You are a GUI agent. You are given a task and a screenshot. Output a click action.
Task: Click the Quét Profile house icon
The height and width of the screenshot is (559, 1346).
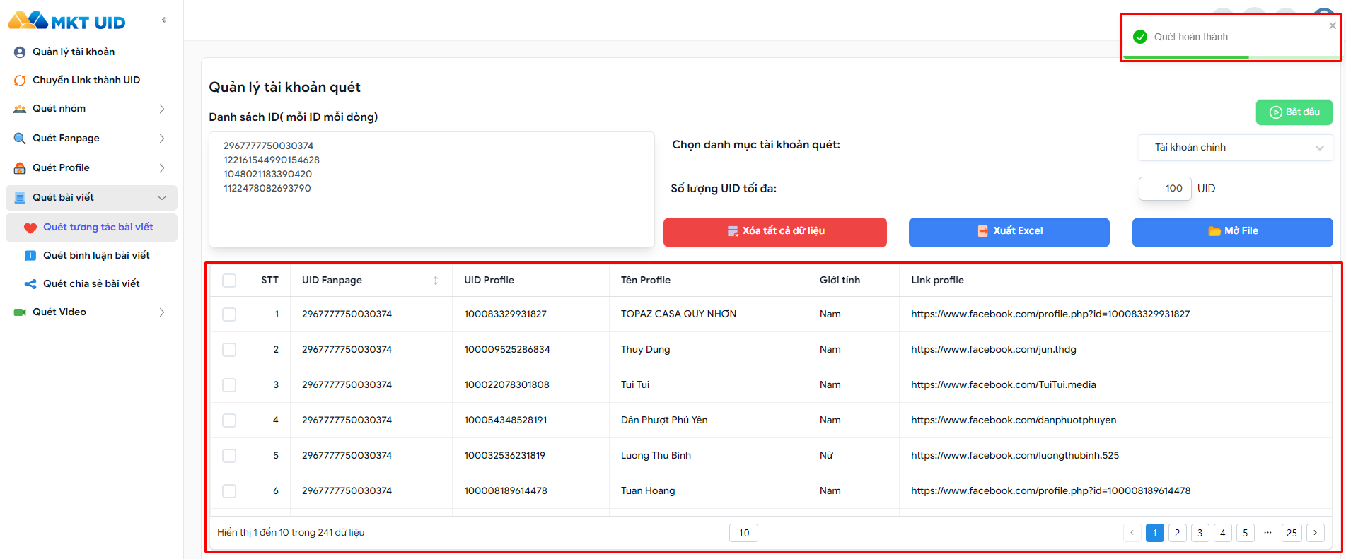(20, 167)
